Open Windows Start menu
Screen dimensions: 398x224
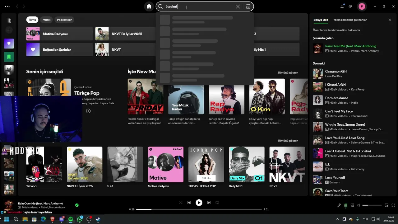(x=7, y=219)
